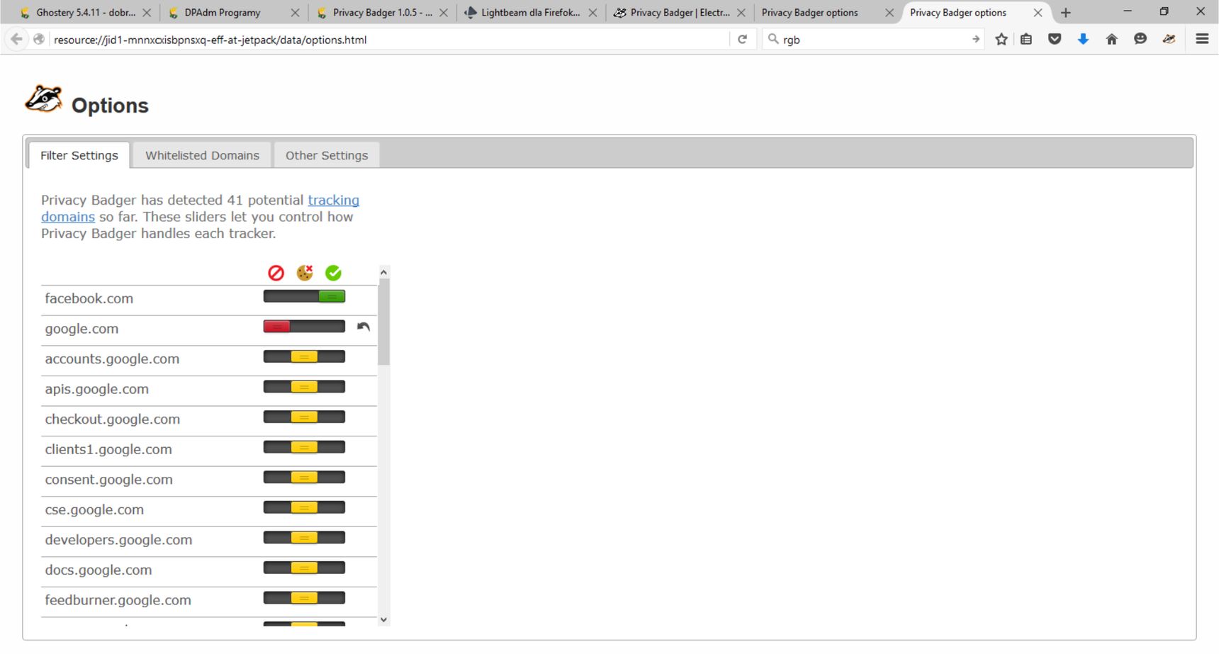The width and height of the screenshot is (1219, 654).
Task: Click the tracker list scroll-down arrow
Action: tap(383, 619)
